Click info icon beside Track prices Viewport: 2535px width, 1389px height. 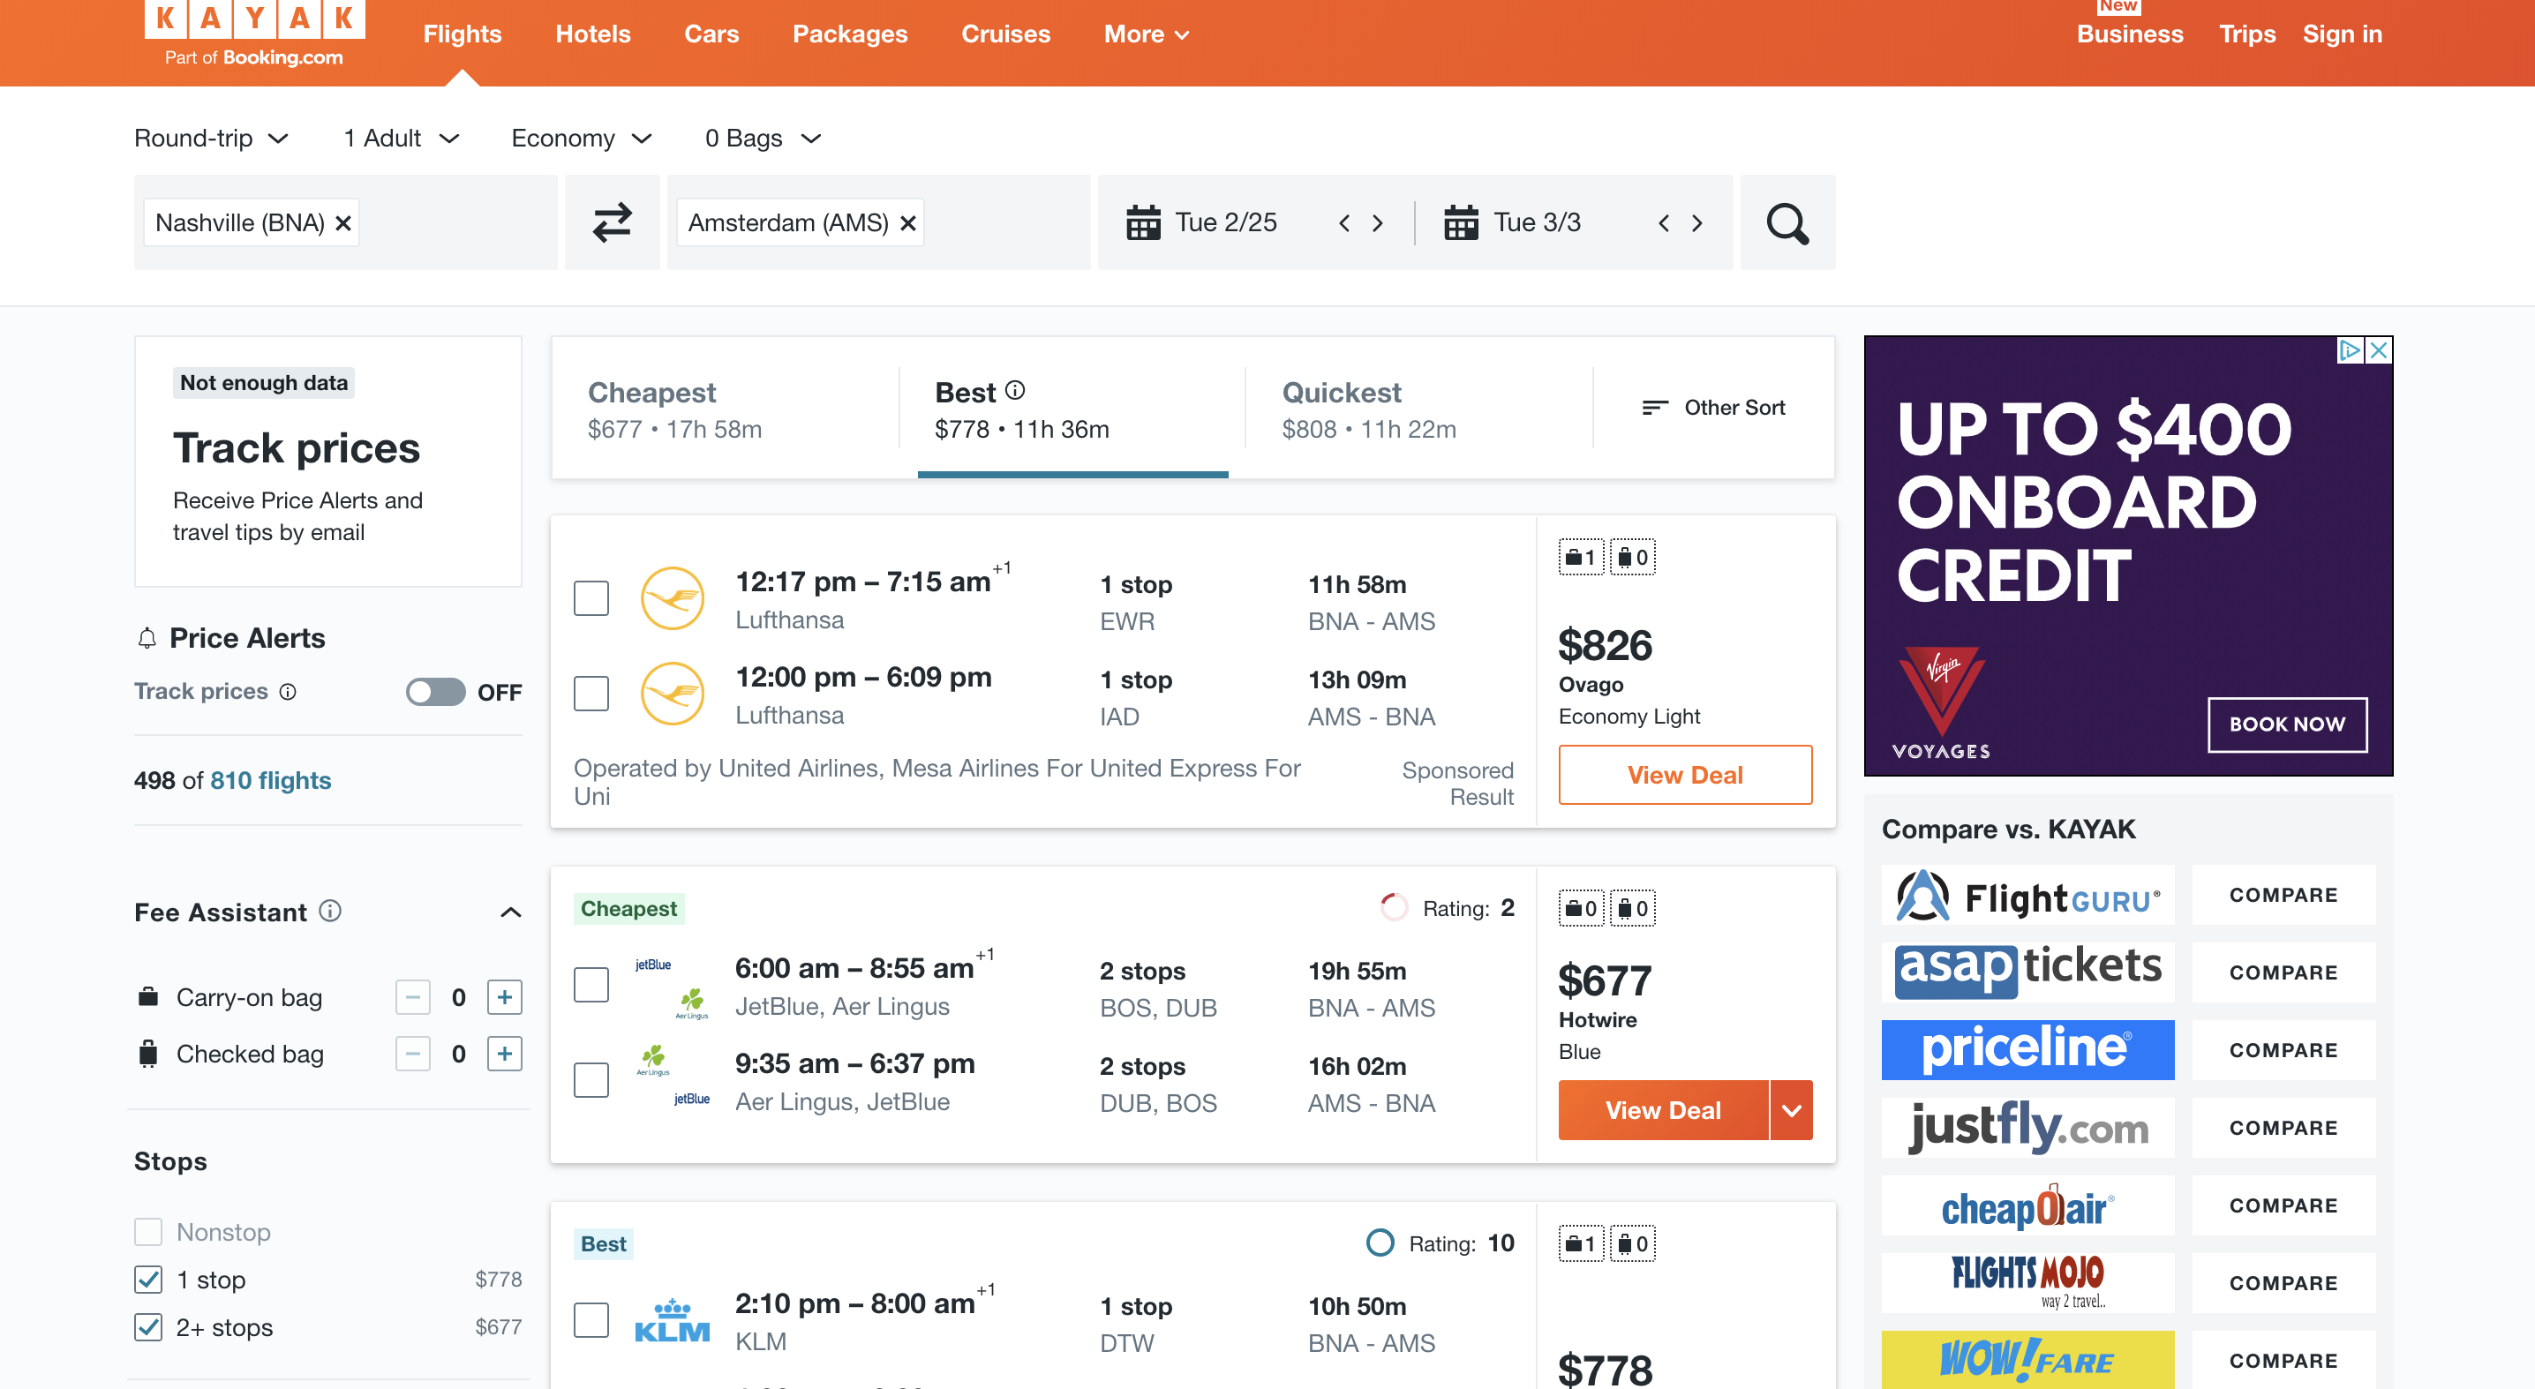[x=288, y=692]
